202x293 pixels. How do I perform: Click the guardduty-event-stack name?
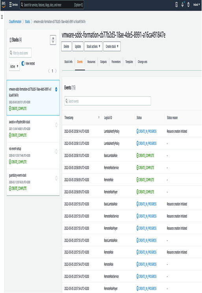tap(18, 175)
